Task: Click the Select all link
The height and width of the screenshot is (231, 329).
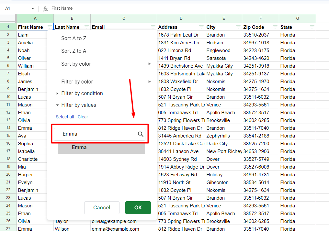Action: (65, 117)
